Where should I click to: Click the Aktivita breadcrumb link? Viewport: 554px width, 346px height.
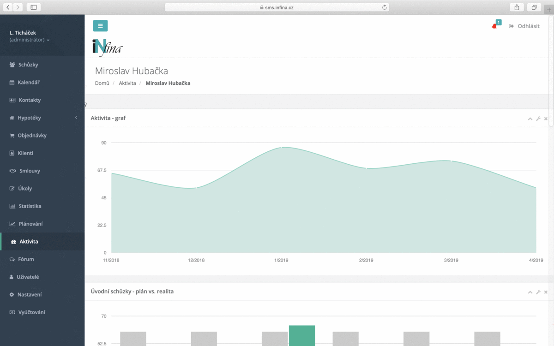[x=127, y=83]
